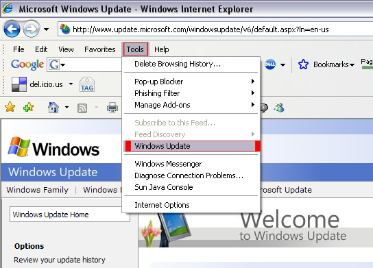Expand Pop-up Blocker submenu
The width and height of the screenshot is (373, 268).
coord(191,82)
